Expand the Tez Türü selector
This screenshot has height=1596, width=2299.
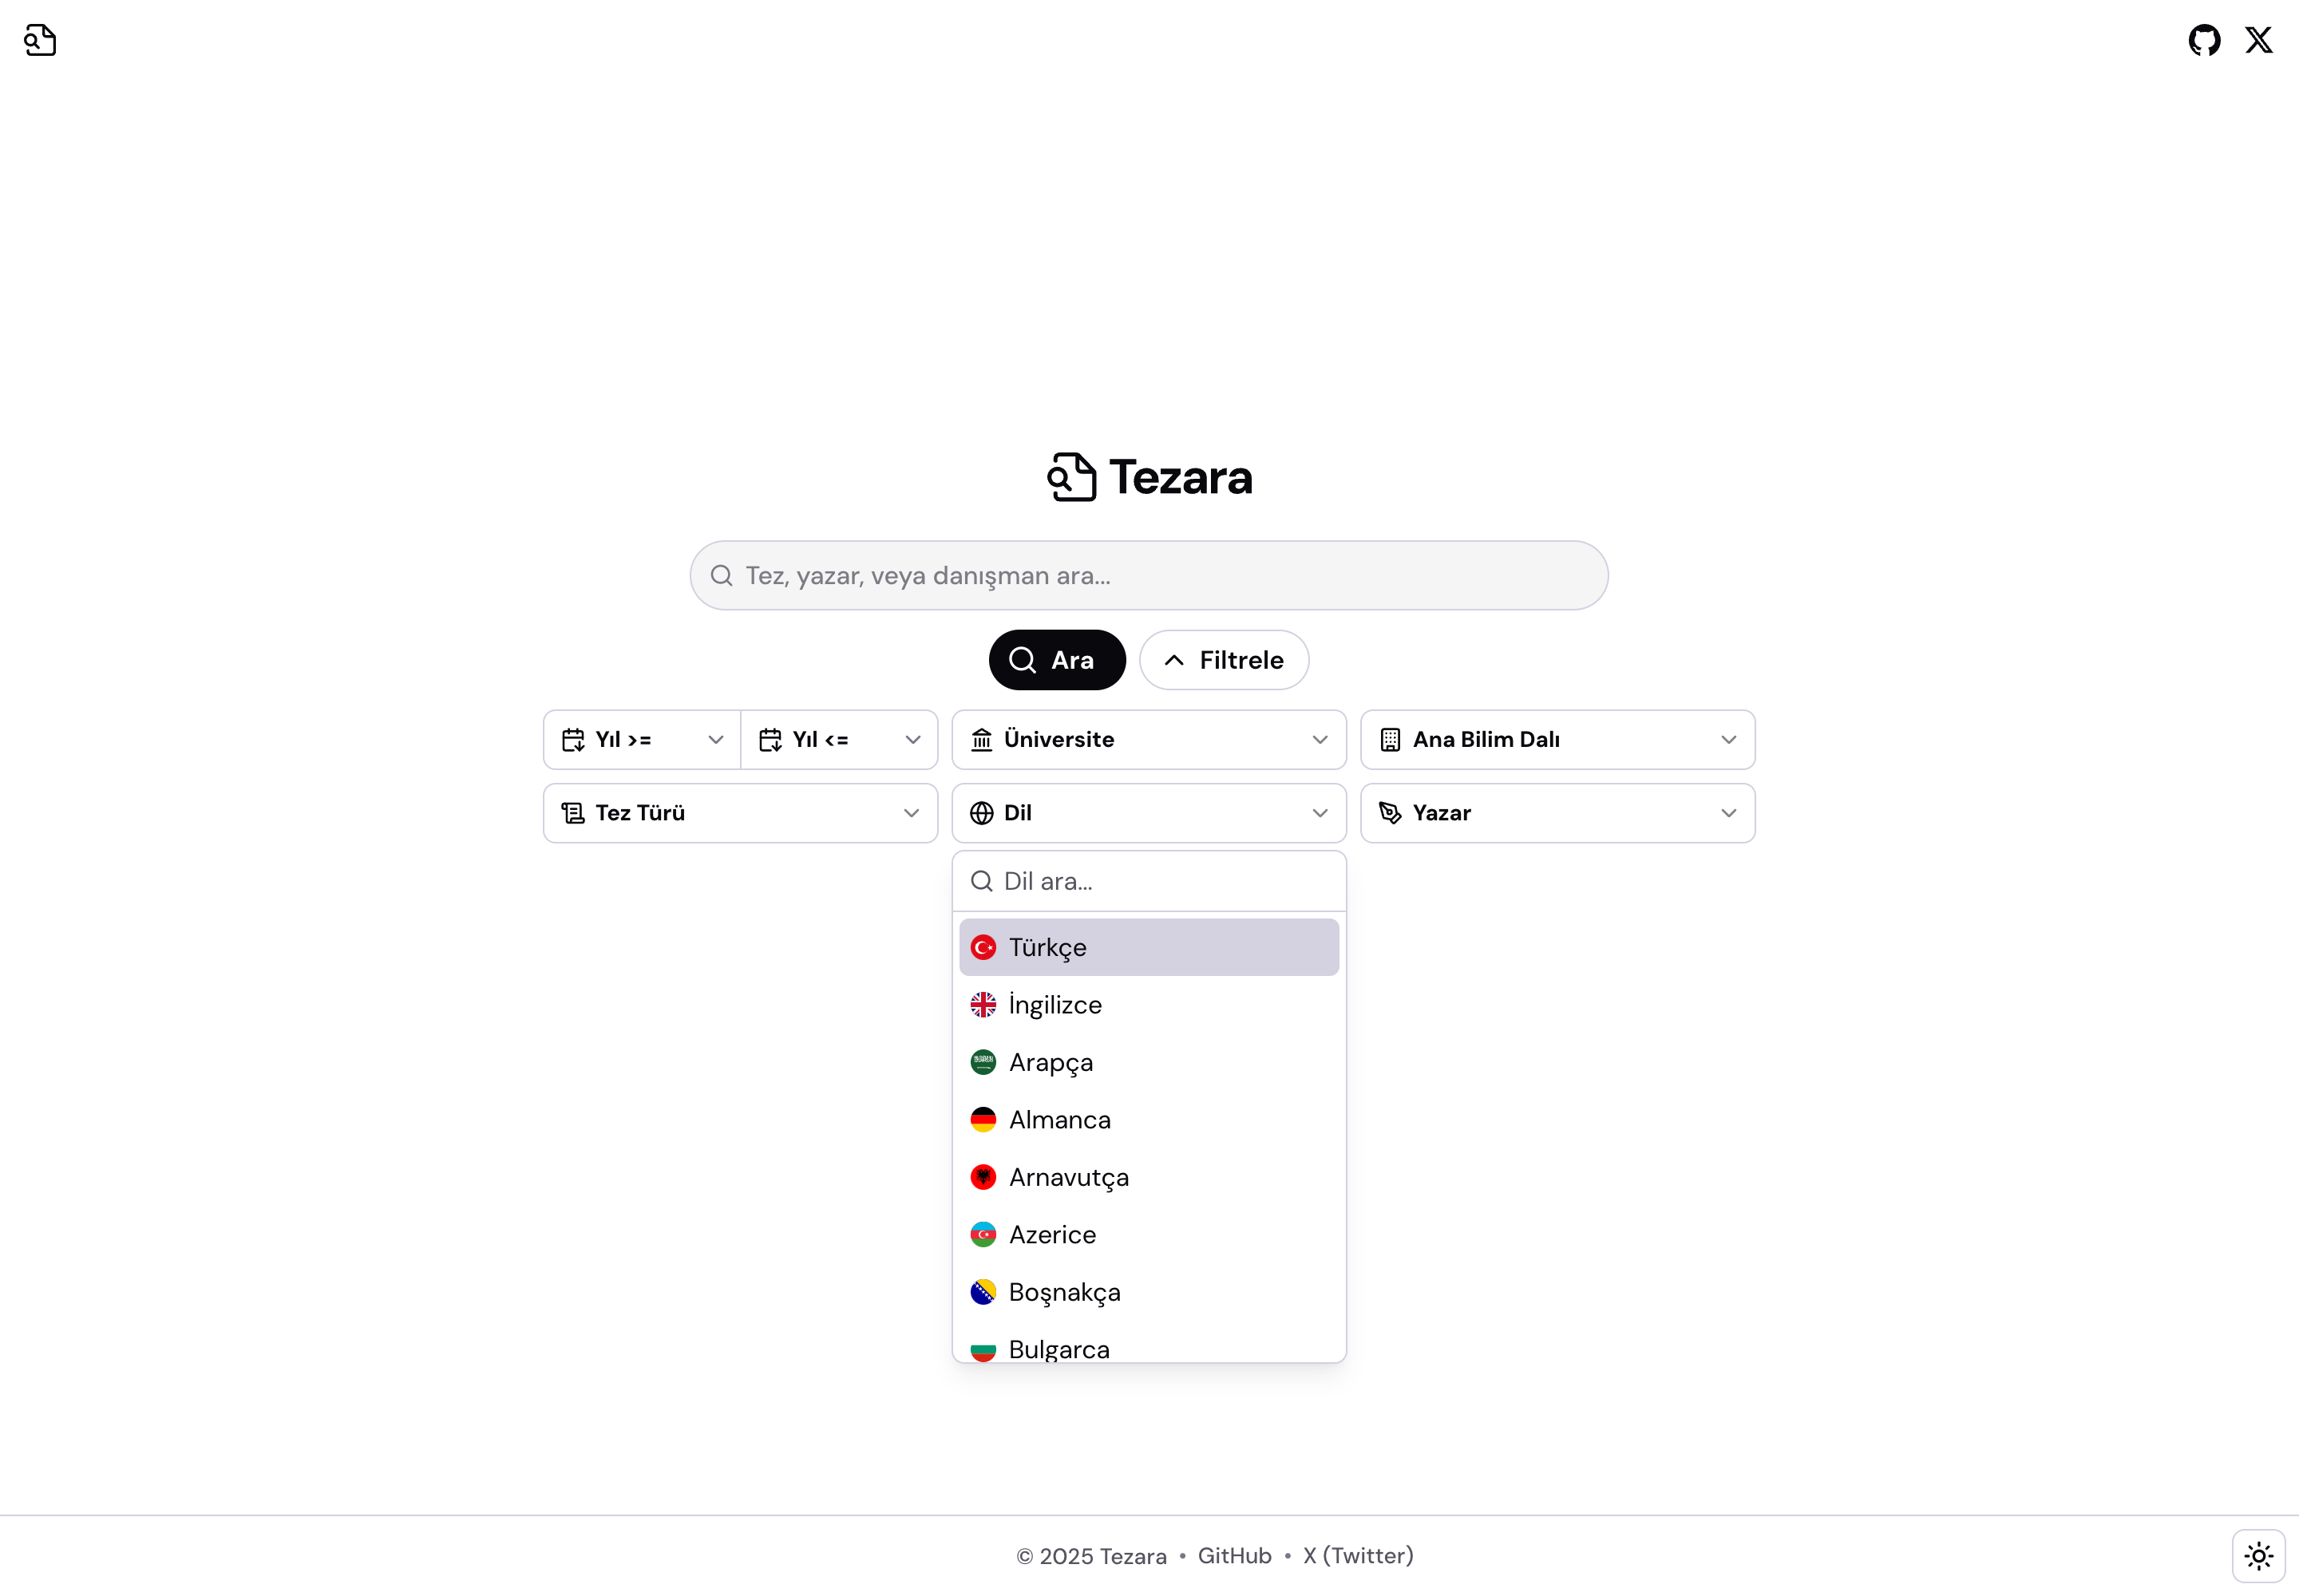click(740, 813)
